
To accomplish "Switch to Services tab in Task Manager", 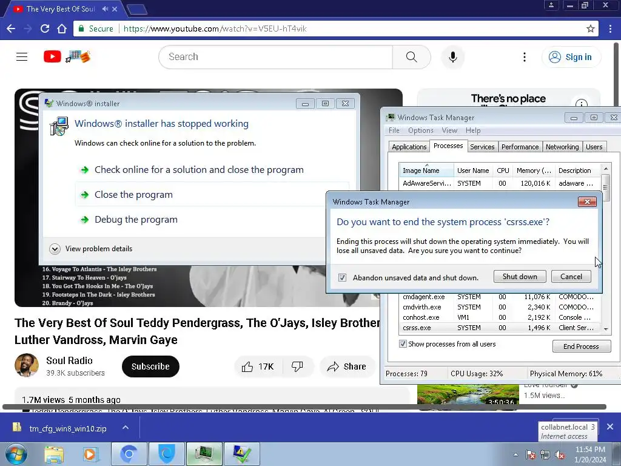I will [482, 147].
